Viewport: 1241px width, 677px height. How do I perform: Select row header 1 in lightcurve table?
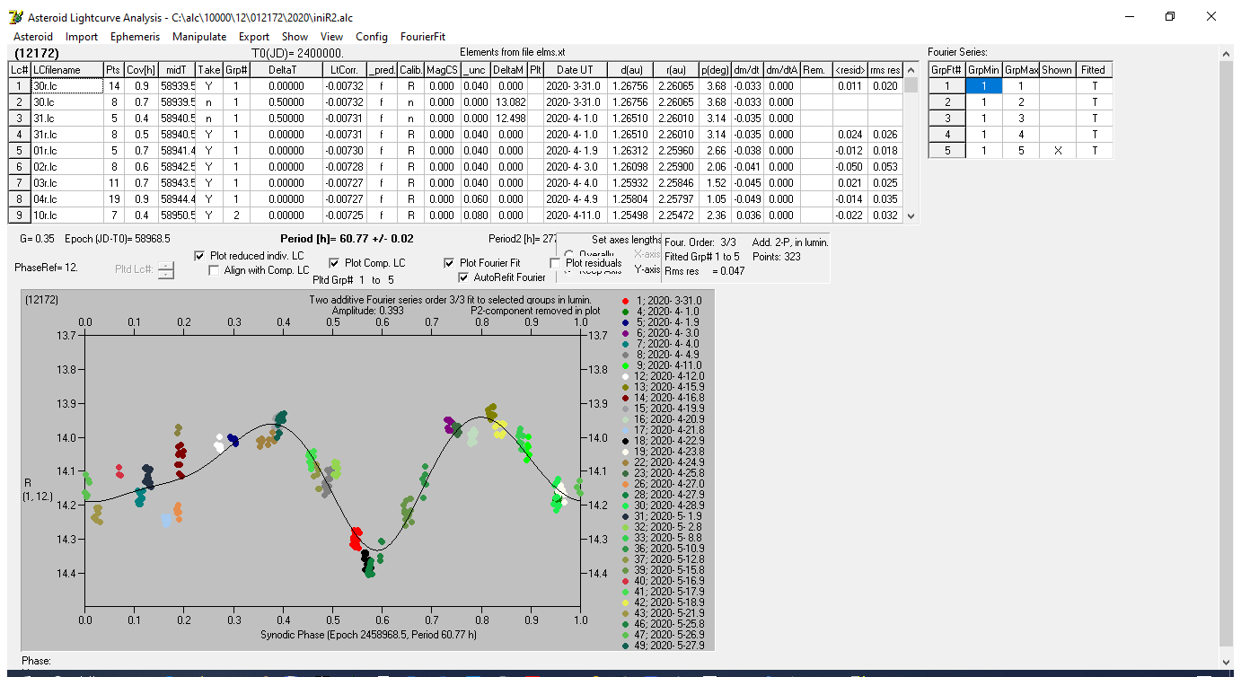(x=19, y=85)
